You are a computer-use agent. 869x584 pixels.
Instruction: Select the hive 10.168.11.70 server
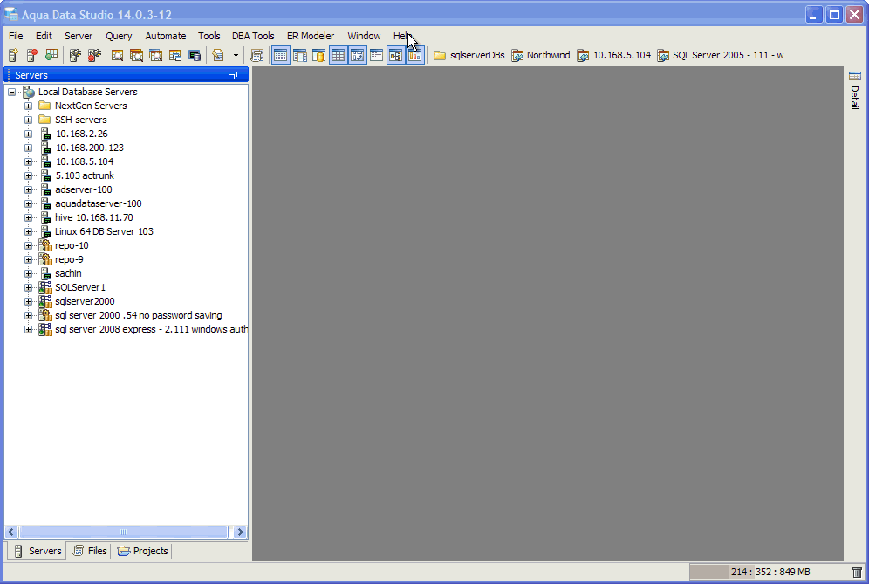tap(93, 217)
